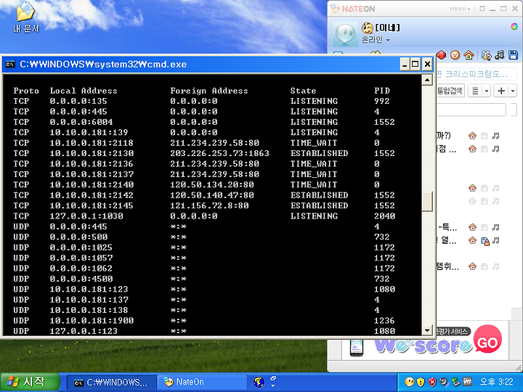This screenshot has width=523, height=392.
Task: Switch to C:\WINDOWS... cmd taskbar button
Action: pos(112,383)
